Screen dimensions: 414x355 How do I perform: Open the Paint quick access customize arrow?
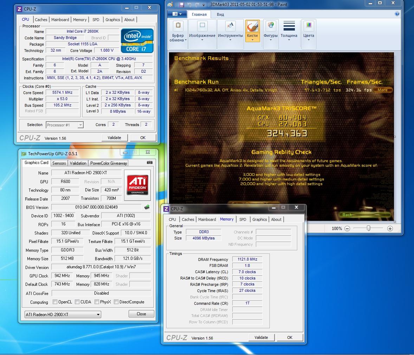(203, 5)
